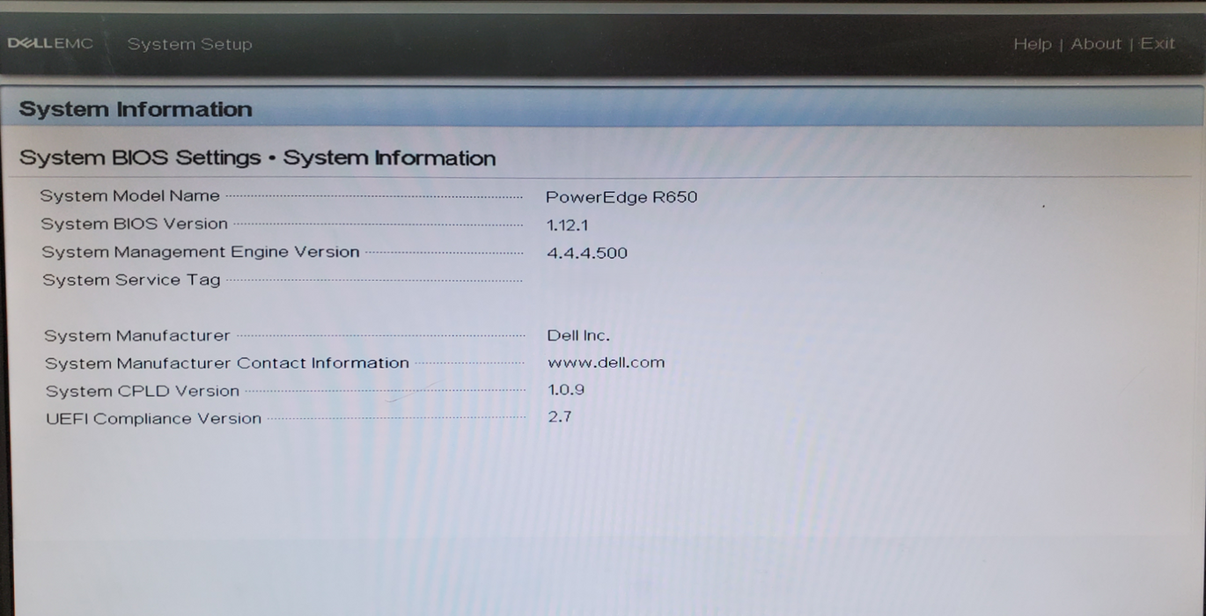Select the Dell Inc. value
Screen dimensions: 1206x616
pyautogui.click(x=578, y=335)
